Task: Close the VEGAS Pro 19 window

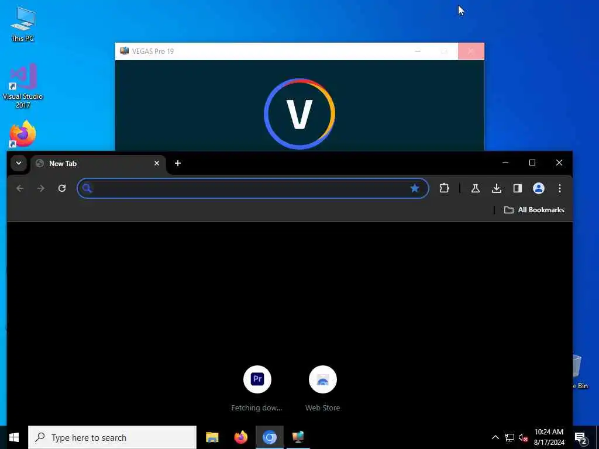Action: coord(471,51)
